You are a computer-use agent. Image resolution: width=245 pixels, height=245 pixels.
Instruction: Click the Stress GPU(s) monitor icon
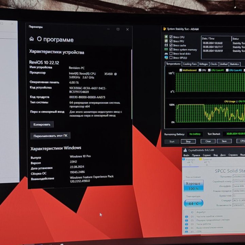tap(166, 58)
